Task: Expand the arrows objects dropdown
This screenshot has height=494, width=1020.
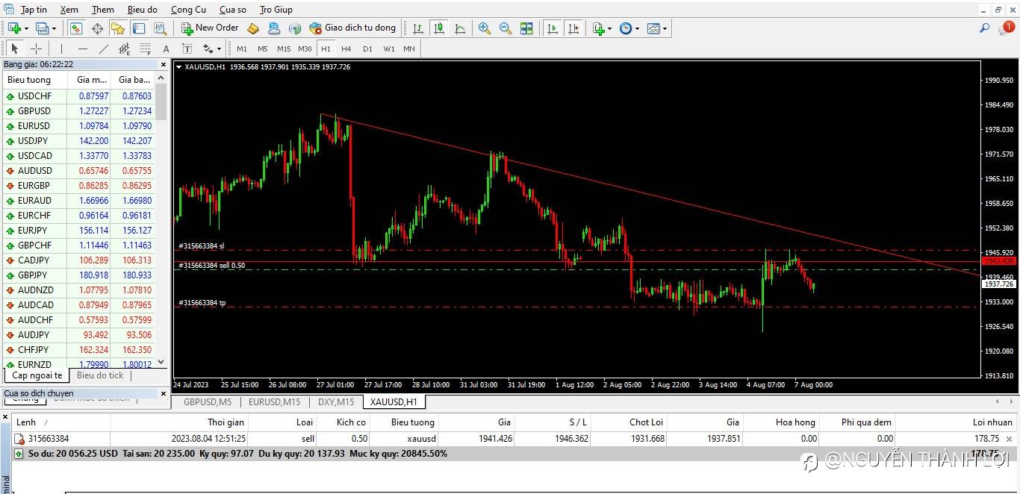Action: point(218,49)
